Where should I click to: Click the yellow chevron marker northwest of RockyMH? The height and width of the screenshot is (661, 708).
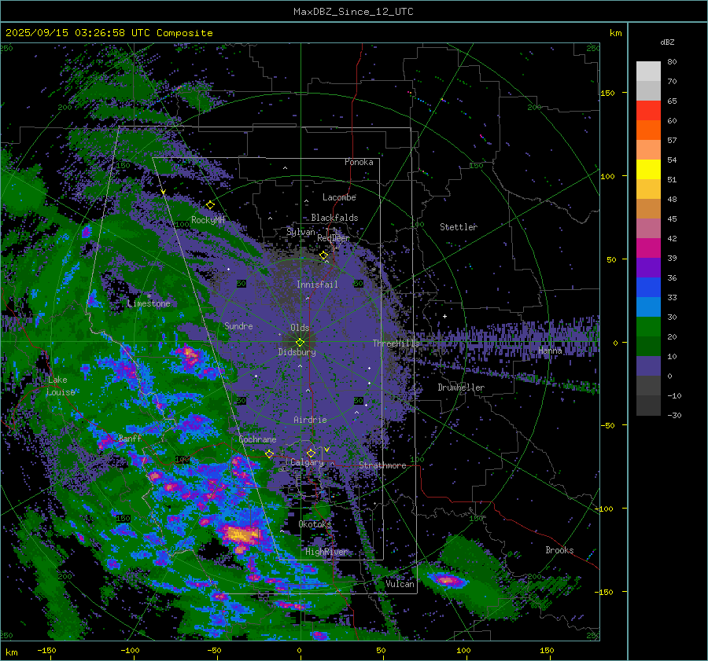click(x=163, y=192)
